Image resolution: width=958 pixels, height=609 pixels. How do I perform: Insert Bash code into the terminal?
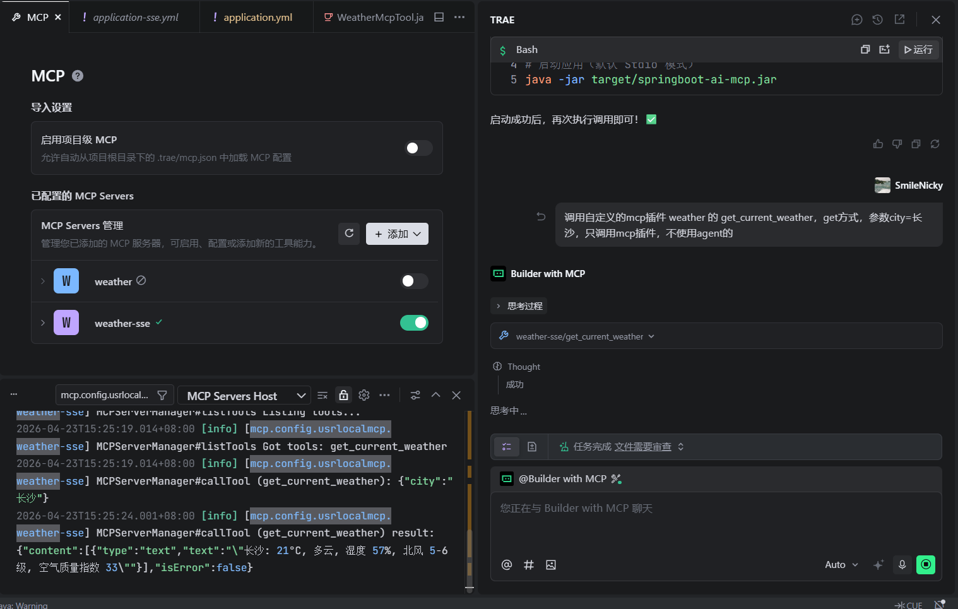(884, 49)
